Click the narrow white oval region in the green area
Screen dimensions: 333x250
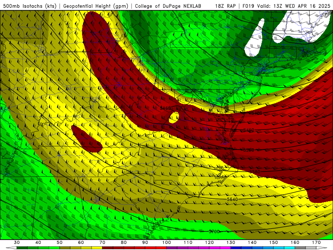255,37
